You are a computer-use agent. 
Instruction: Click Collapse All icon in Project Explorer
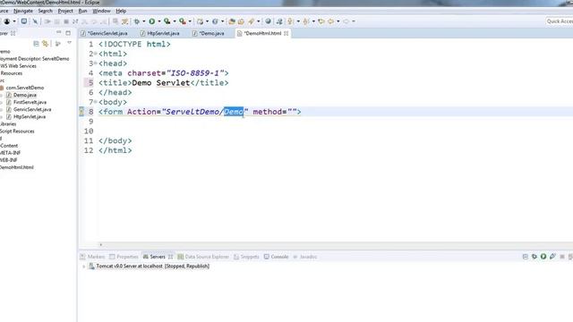click(36, 44)
